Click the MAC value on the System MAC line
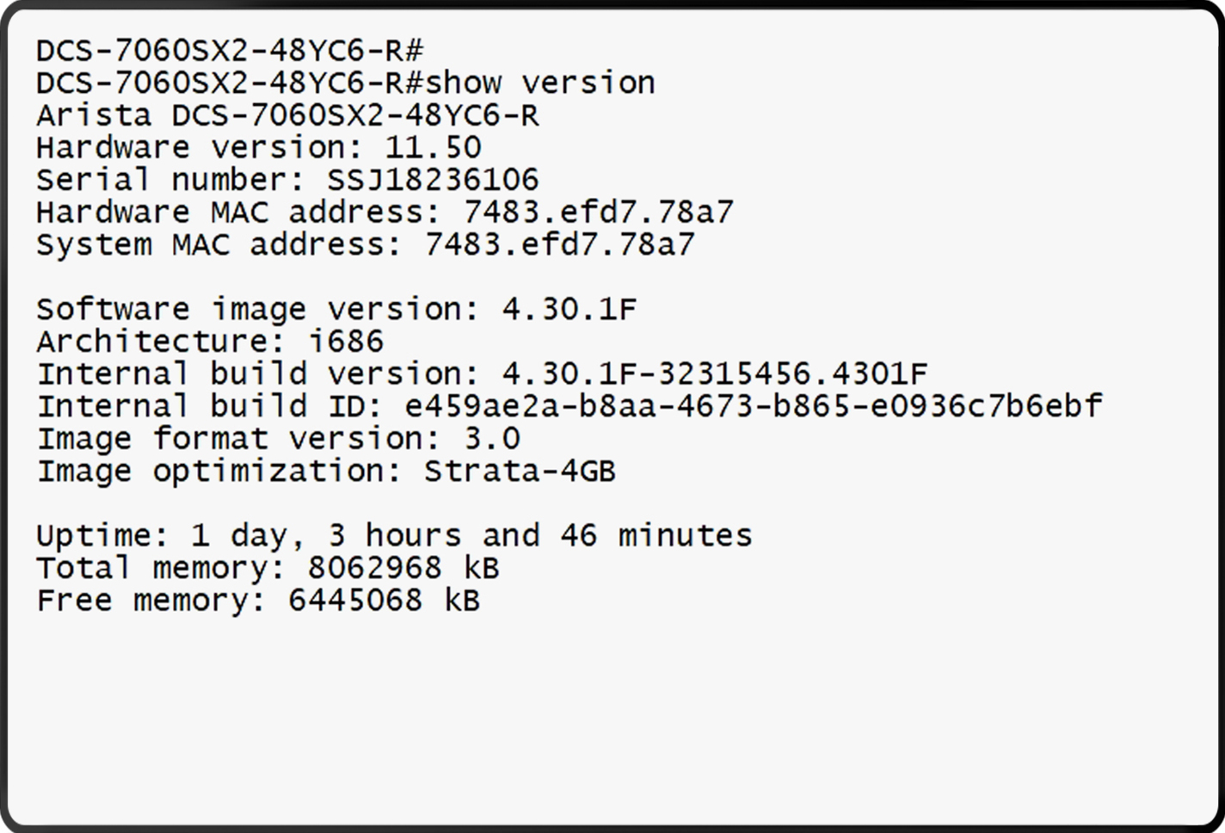 (559, 245)
